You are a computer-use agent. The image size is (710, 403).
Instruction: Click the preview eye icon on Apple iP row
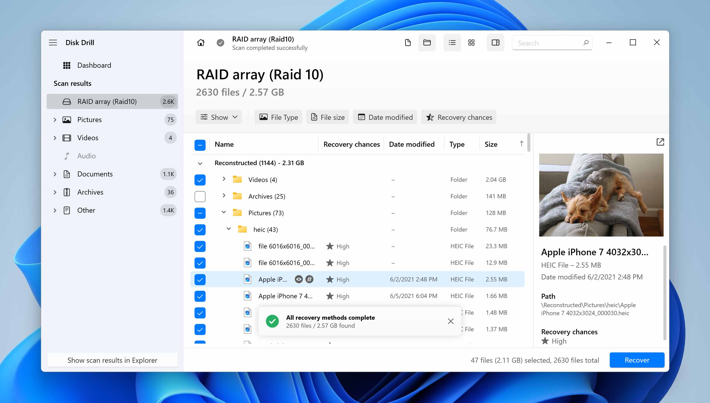tap(298, 279)
